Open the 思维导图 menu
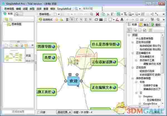 tap(9, 9)
